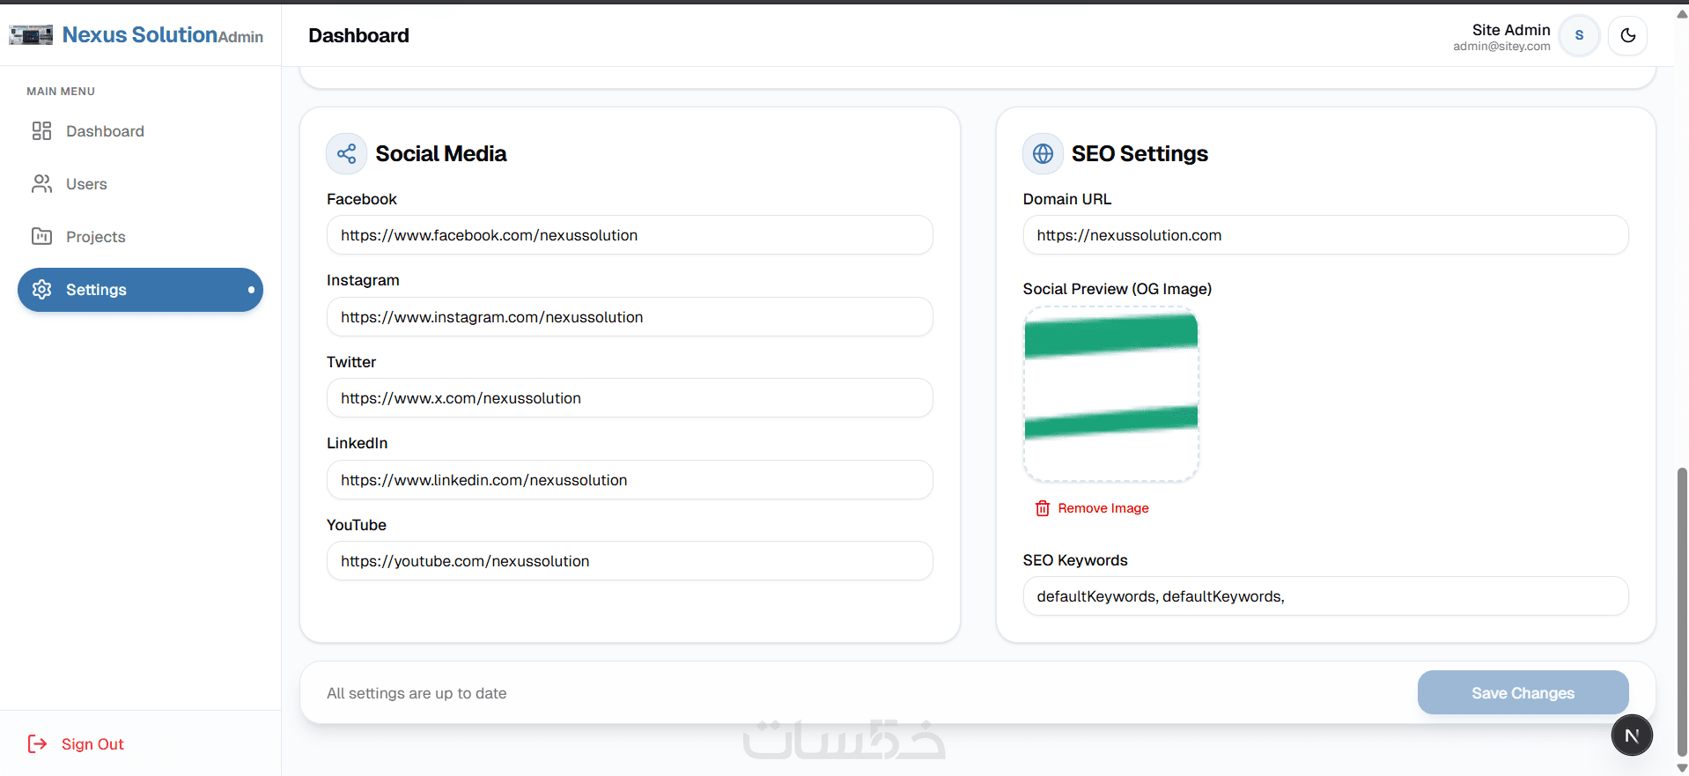The image size is (1689, 776).
Task: Click the SEO Settings globe icon
Action: coord(1043,154)
